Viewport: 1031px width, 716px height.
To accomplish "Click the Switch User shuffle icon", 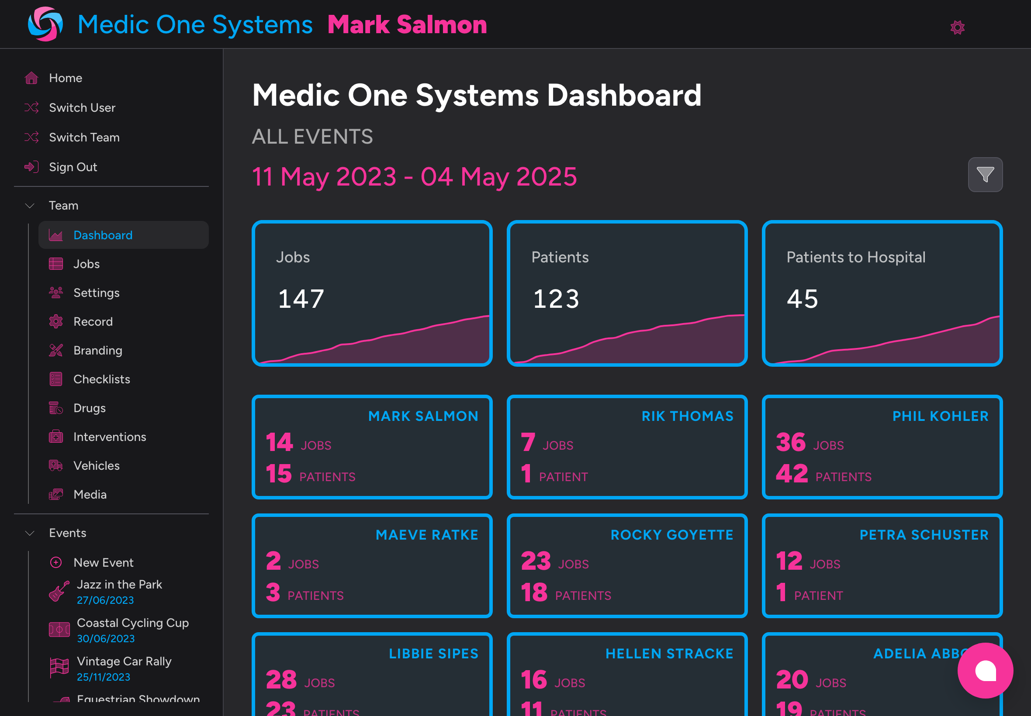I will coord(31,108).
